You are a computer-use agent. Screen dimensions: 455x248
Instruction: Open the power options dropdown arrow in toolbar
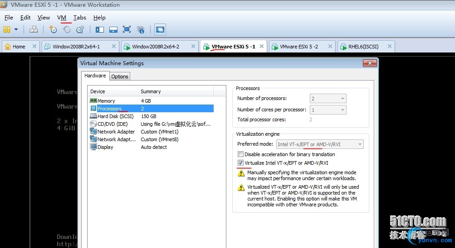16,29
